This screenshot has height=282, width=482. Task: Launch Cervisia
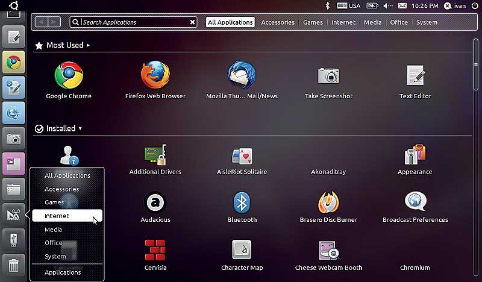coord(155,255)
